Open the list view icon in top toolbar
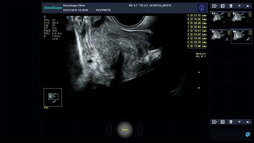This screenshot has height=143, width=254. pos(223,6)
